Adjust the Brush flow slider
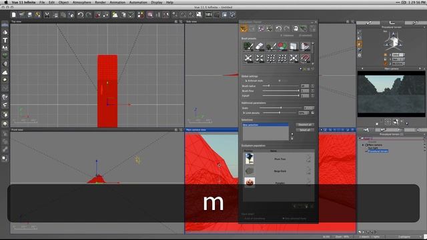Image resolution: width=427 pixels, height=240 pixels. click(280, 91)
